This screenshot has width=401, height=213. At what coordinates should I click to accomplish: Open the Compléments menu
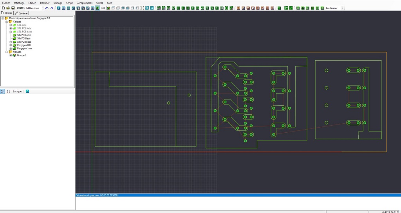click(x=85, y=3)
